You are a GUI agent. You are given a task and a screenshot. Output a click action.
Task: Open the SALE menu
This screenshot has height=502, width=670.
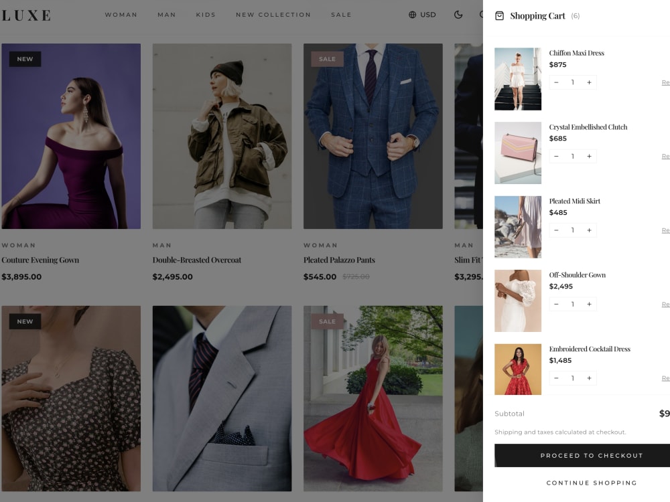click(341, 15)
